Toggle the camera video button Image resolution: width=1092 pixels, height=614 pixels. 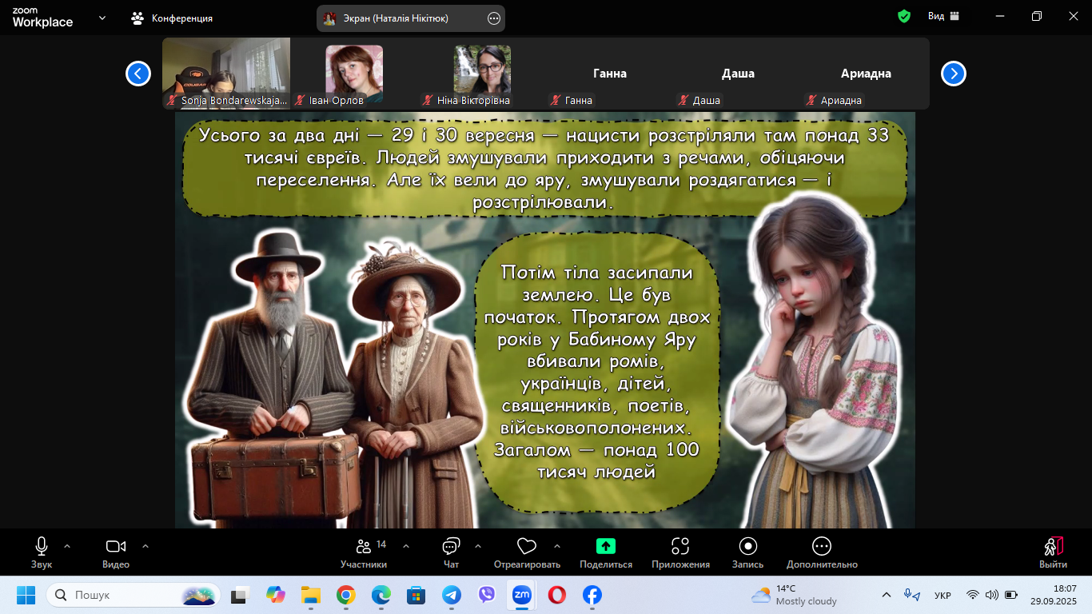point(116,547)
